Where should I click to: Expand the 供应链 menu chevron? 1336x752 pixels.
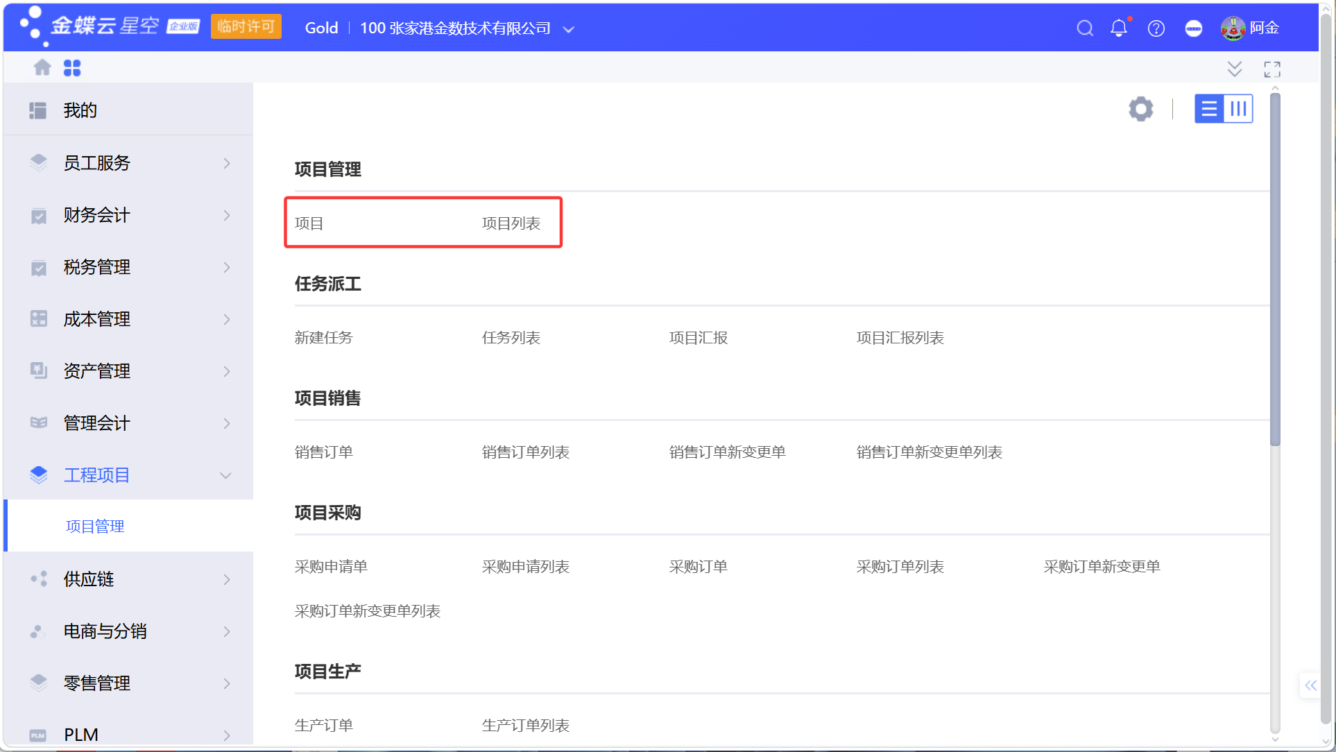tap(227, 579)
